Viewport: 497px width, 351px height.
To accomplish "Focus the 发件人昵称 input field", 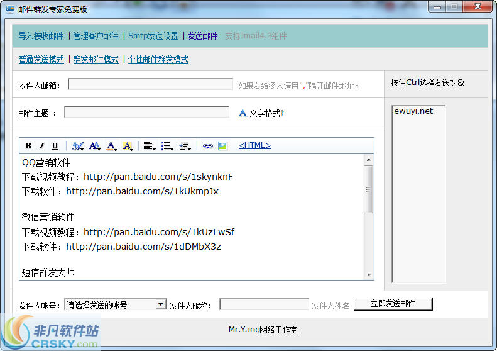I will tap(264, 304).
